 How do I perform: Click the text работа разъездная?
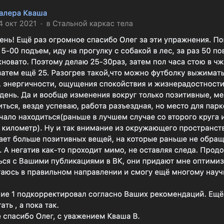[x=116, y=106]
